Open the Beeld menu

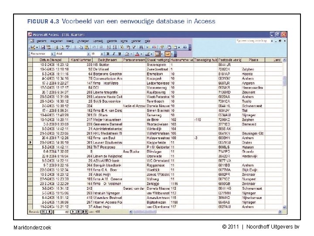(70, 41)
